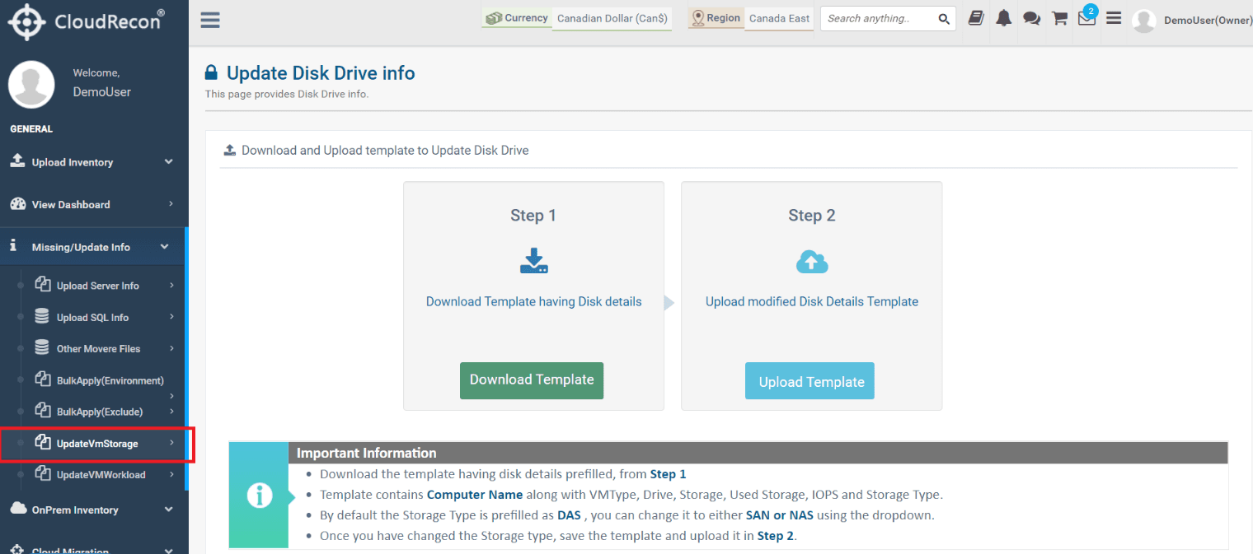Click the Step 1 heading text
The height and width of the screenshot is (554, 1253).
[x=533, y=216]
